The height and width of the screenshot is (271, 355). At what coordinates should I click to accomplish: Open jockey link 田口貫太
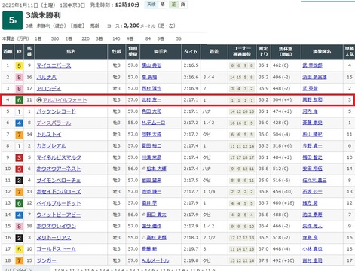click(156, 215)
